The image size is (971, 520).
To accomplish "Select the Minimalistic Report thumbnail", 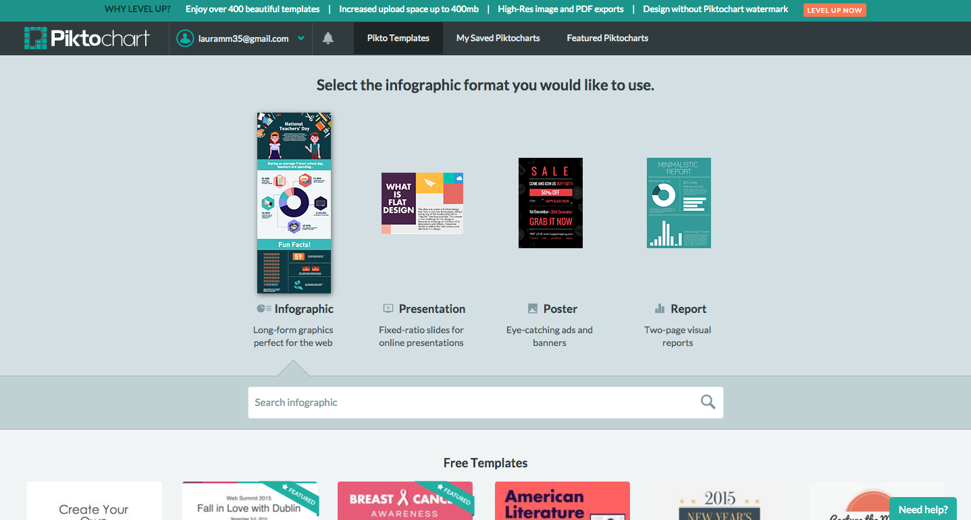I will pos(679,203).
